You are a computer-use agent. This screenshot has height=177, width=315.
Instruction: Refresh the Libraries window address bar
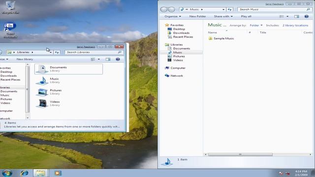pos(57,52)
